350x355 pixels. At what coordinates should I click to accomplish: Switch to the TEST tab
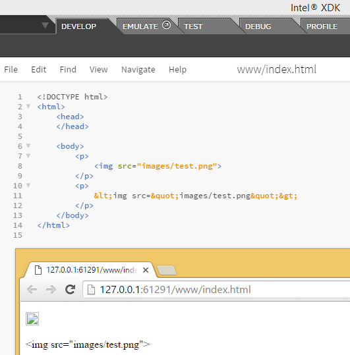[193, 26]
